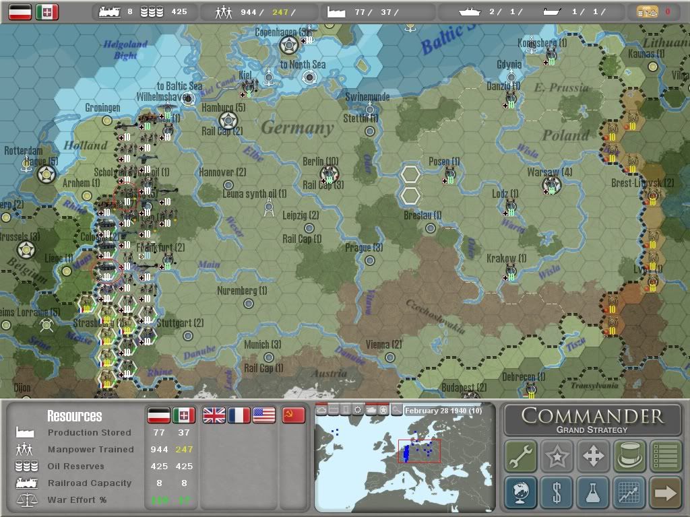Click the Railroad Capacity locomotive icon
This screenshot has height=517, width=690.
pos(27,483)
